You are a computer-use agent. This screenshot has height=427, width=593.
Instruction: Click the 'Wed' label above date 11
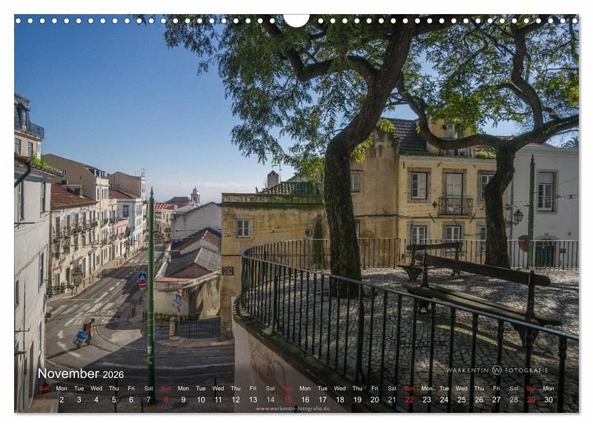(218, 388)
